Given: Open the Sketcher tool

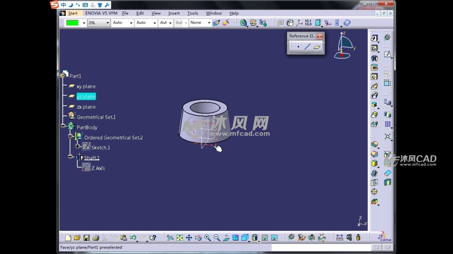Looking at the screenshot, I should [387, 55].
